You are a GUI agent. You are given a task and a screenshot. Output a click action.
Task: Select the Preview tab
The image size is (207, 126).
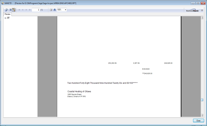(x=7, y=14)
